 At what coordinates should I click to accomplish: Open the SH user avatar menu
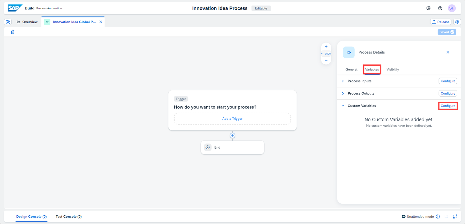tap(452, 8)
